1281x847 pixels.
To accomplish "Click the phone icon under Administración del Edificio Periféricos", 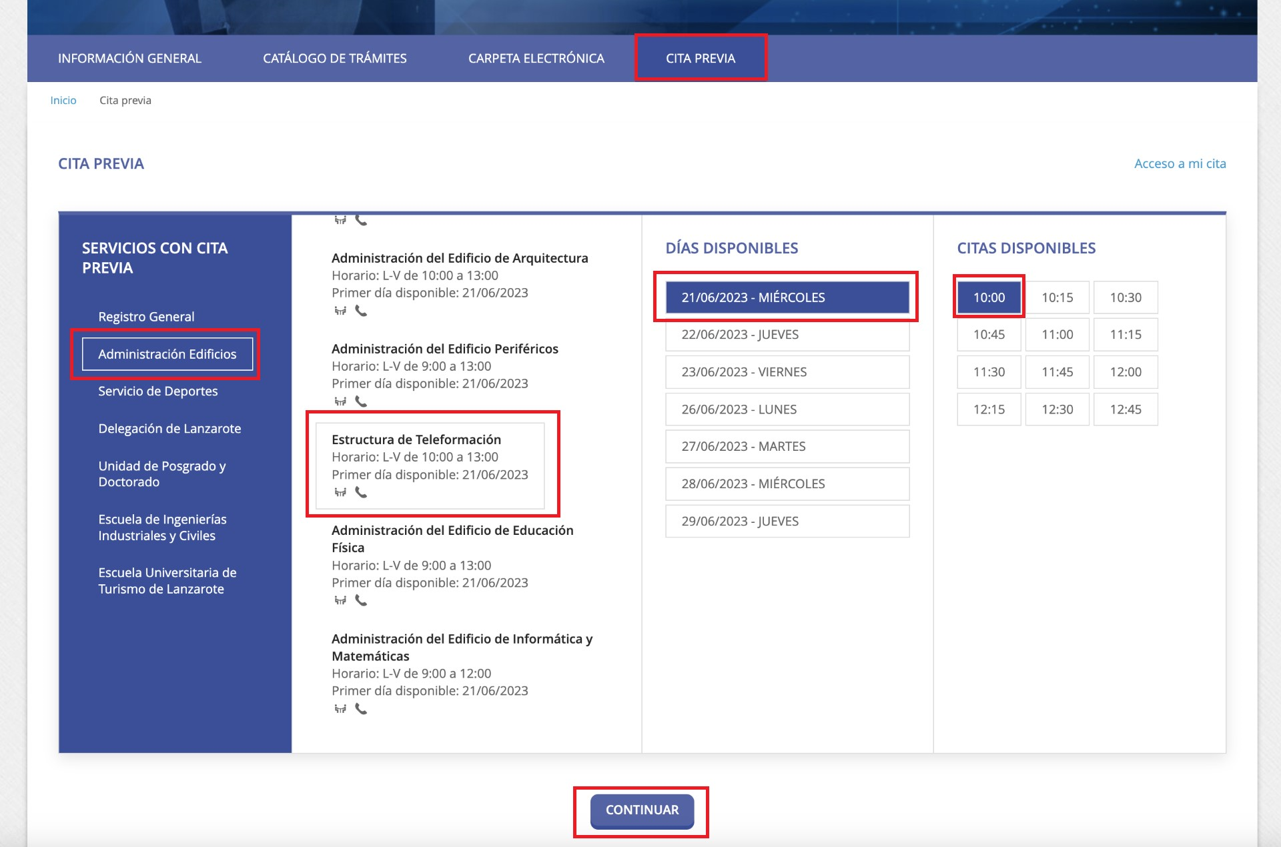I will click(x=361, y=401).
